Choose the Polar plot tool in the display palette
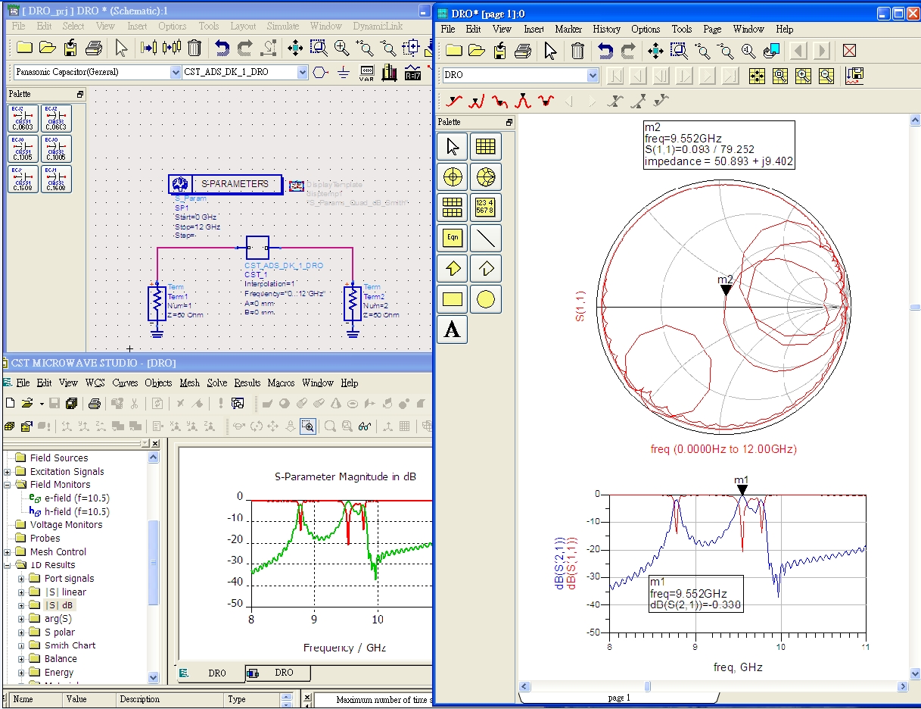The image size is (921, 709). pos(453,177)
